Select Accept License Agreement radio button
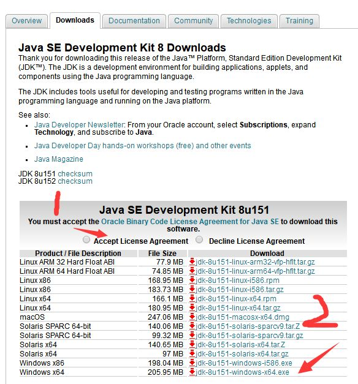This screenshot has height=384, width=358. 86,239
